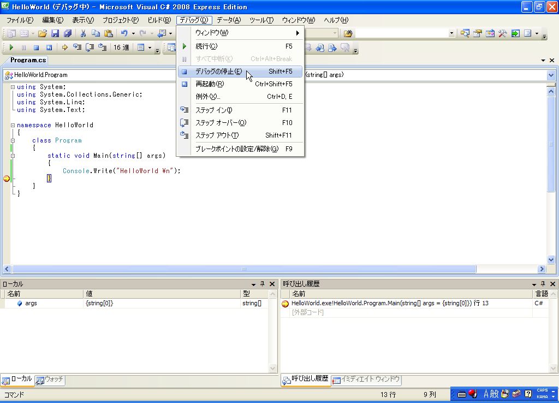Open Object Browser toolbar icon
559x403 pixels.
click(x=490, y=33)
